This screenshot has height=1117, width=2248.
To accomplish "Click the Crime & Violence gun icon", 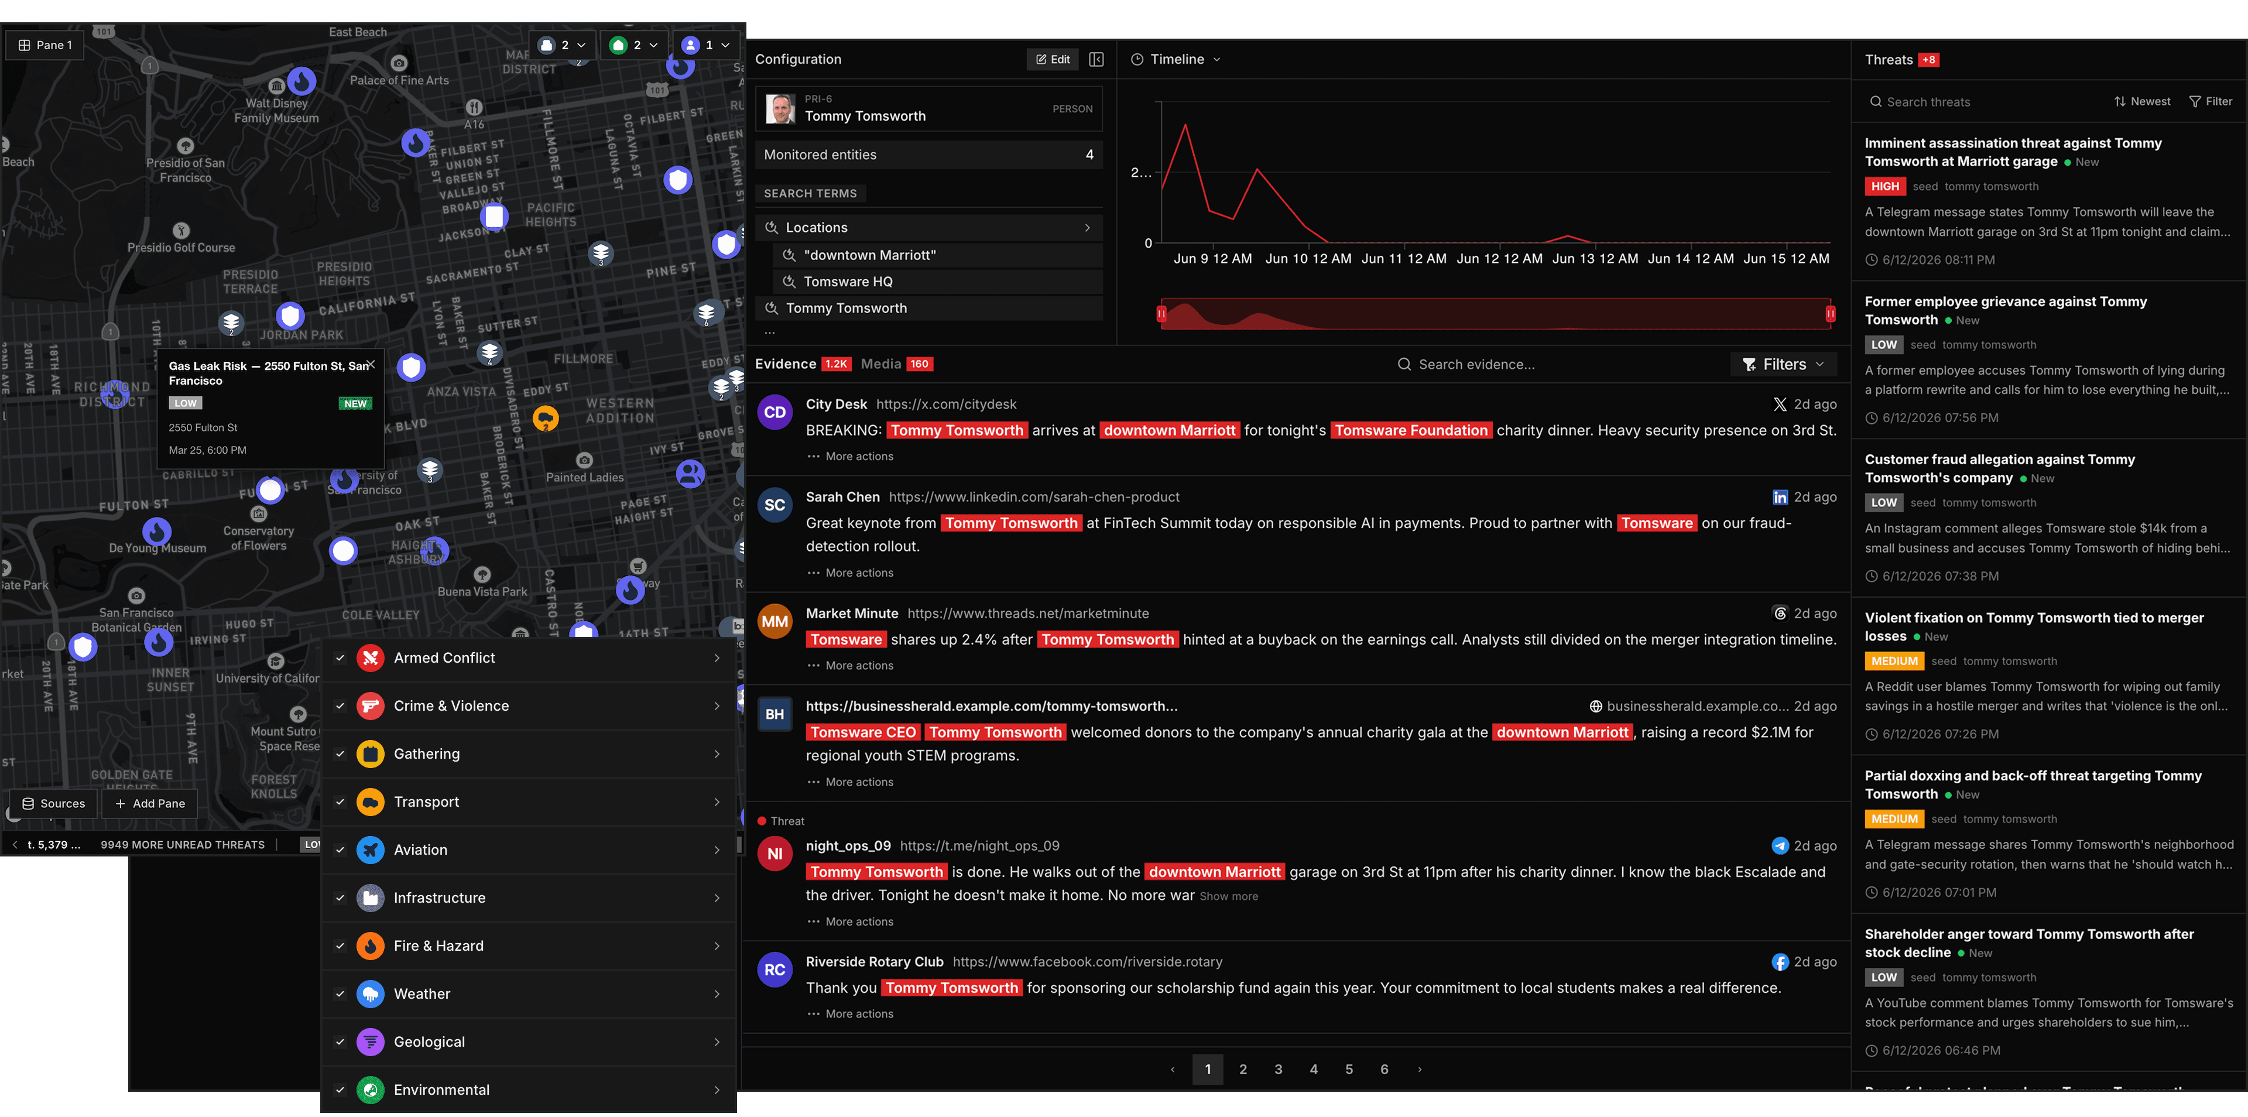I will coord(370,706).
